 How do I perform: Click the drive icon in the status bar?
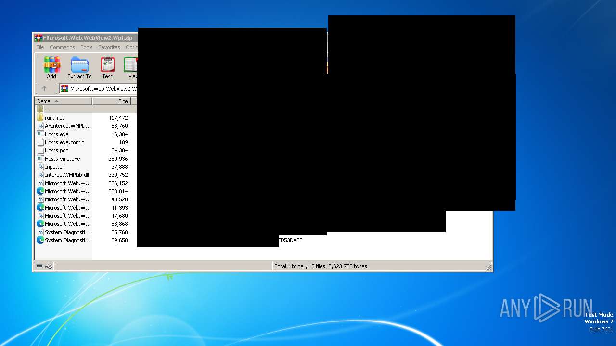pos(39,266)
